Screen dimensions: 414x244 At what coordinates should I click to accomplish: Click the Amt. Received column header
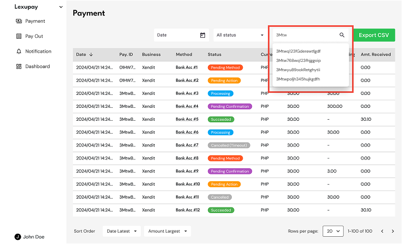click(x=376, y=54)
